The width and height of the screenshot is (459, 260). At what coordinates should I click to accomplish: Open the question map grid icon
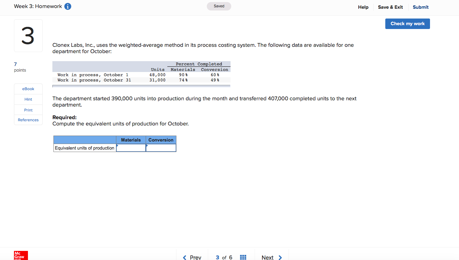243,257
